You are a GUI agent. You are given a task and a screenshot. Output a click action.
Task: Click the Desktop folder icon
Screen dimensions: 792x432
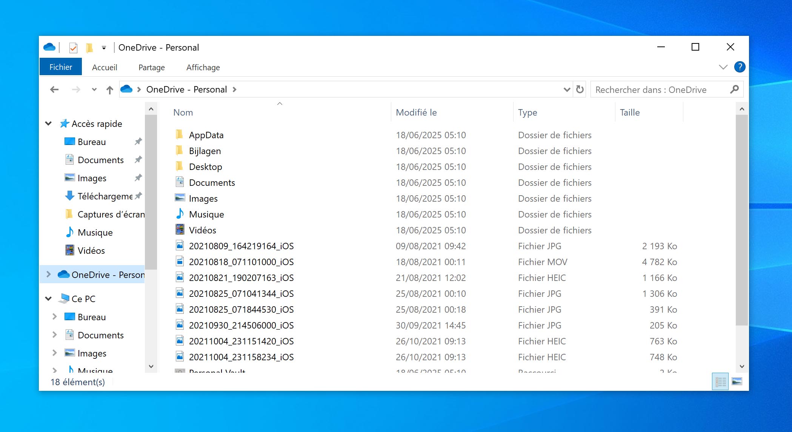tap(180, 166)
